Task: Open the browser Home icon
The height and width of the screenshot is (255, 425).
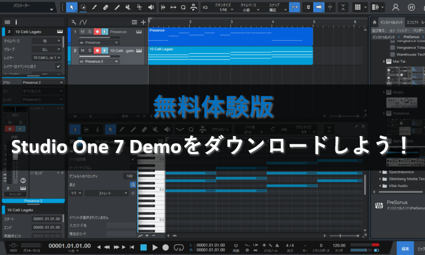Action: [x=375, y=22]
